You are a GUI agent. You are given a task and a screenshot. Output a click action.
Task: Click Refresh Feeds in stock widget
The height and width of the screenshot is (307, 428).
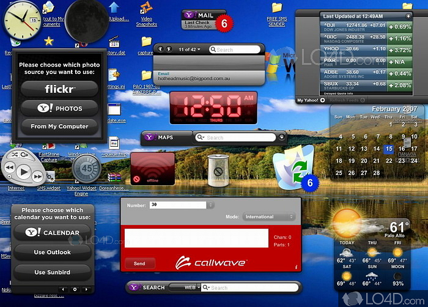[347, 100]
